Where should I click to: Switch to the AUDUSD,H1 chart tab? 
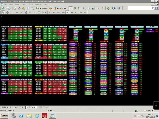click(19, 107)
